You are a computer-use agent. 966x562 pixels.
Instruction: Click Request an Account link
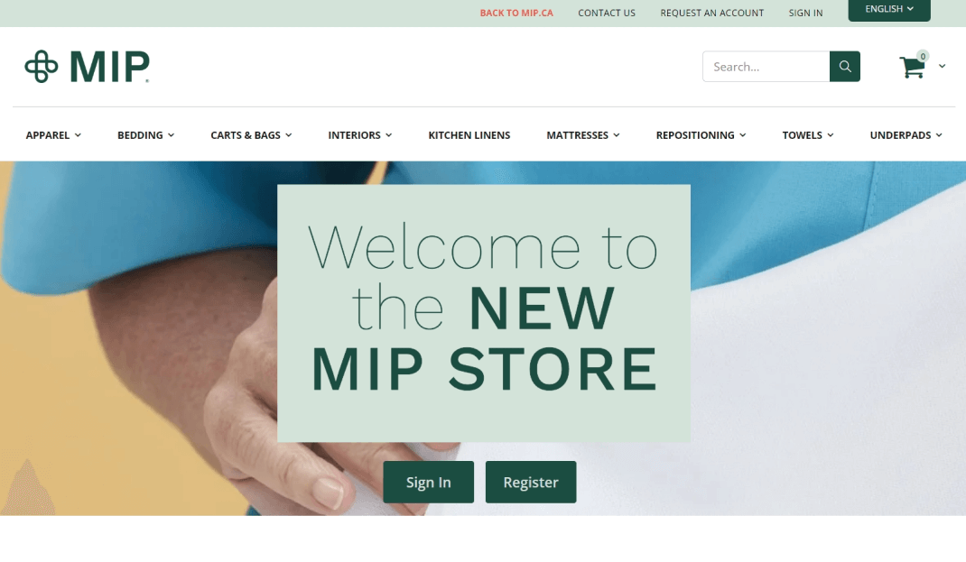[x=711, y=13]
